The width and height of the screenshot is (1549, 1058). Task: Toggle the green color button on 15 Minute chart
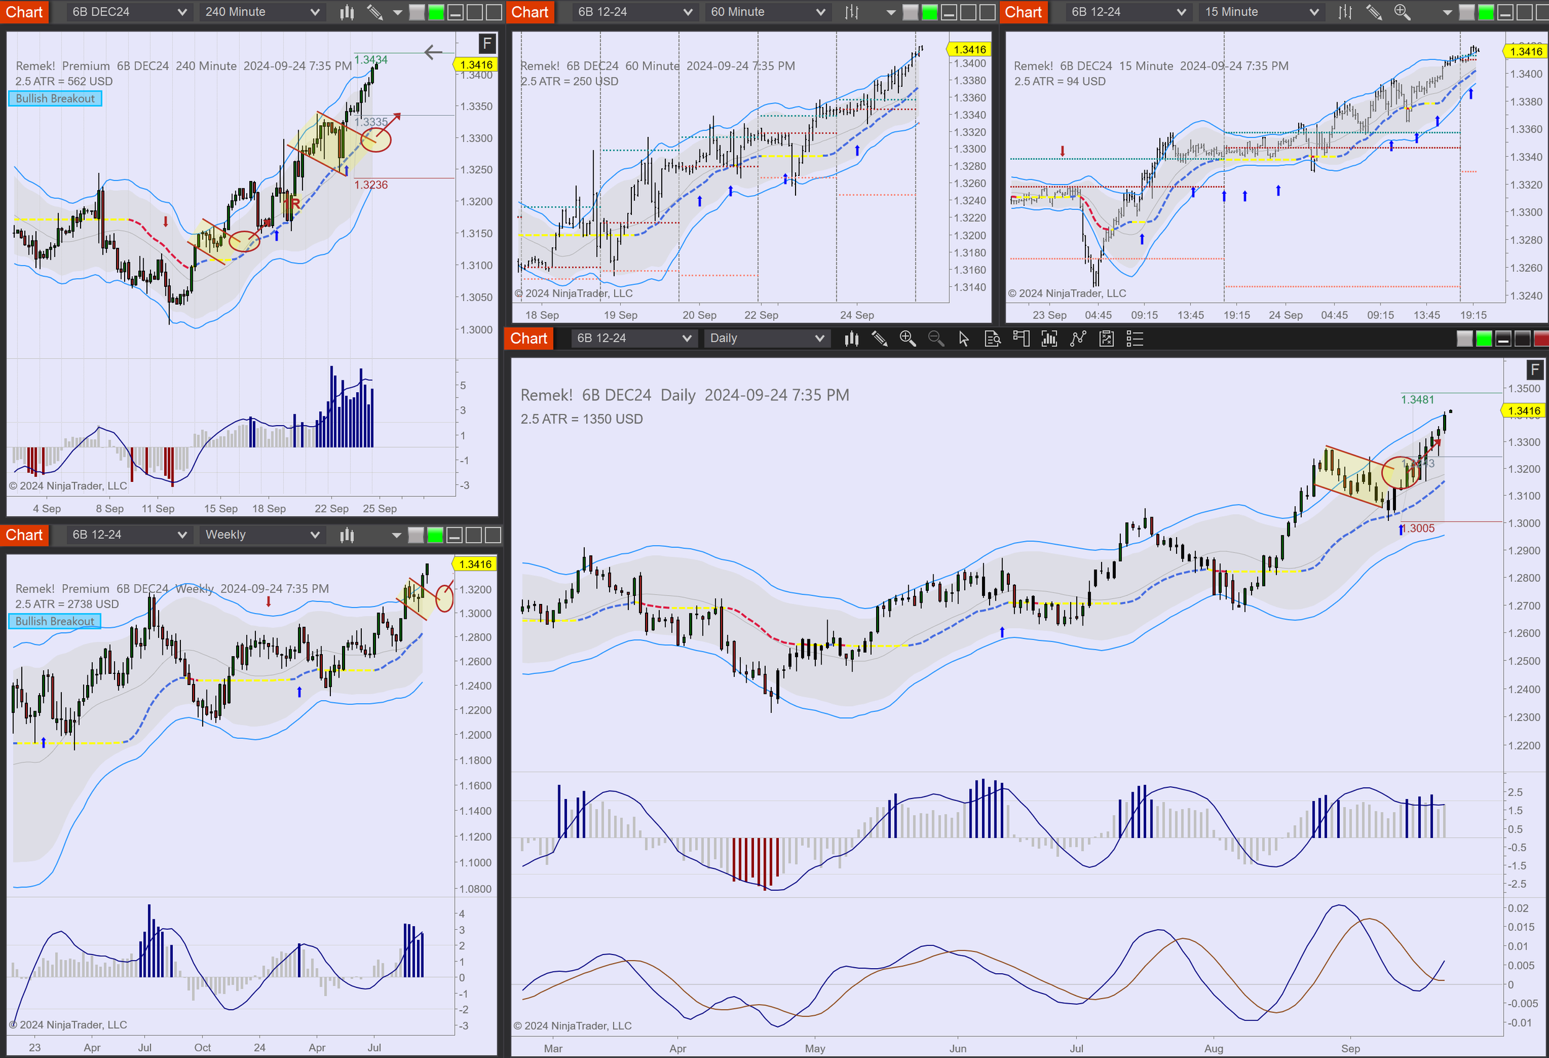[1485, 11]
